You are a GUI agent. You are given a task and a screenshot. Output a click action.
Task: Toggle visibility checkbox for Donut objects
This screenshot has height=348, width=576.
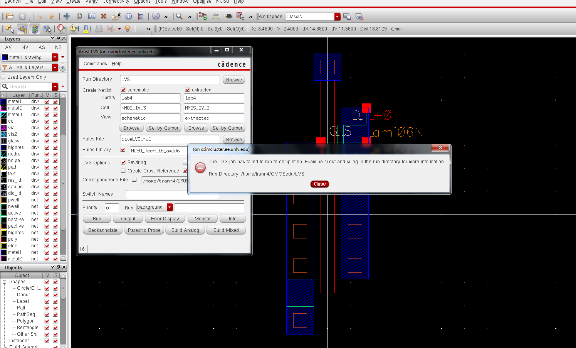[47, 295]
